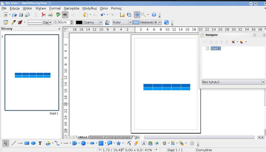Switch to the Formanty layer tab
Viewport: 266px width, 152px height.
tap(96, 137)
